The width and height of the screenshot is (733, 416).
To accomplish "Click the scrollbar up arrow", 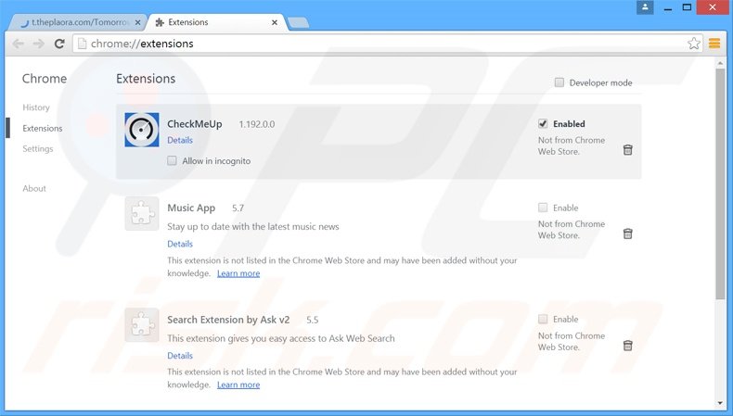I will [x=720, y=62].
